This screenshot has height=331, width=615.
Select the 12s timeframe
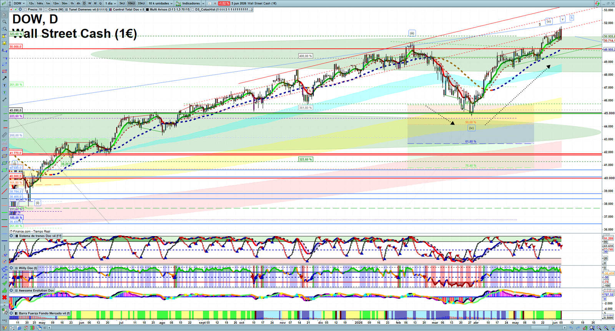coord(31,3)
